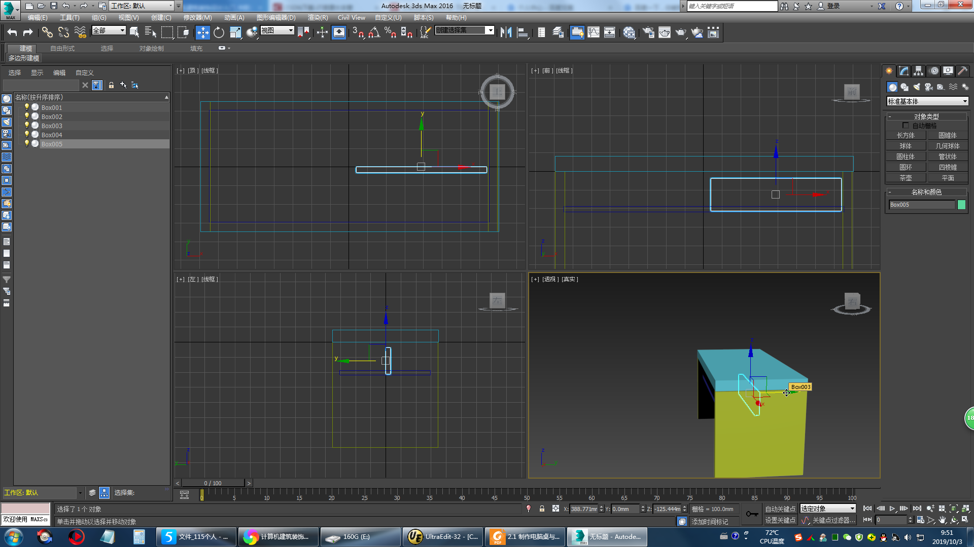Viewport: 974px width, 547px height.
Task: Click the teapot Render Production icon
Action: coord(681,32)
